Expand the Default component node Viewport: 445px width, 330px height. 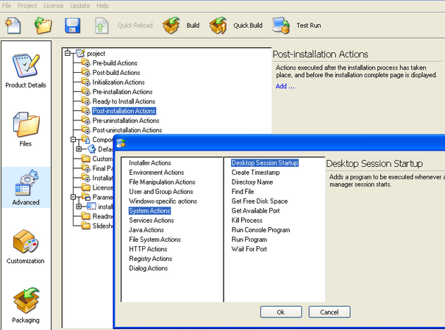[x=79, y=149]
